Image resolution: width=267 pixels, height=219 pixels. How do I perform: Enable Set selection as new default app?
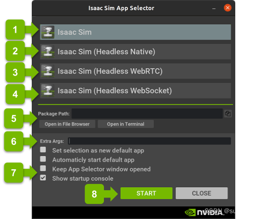point(43,150)
